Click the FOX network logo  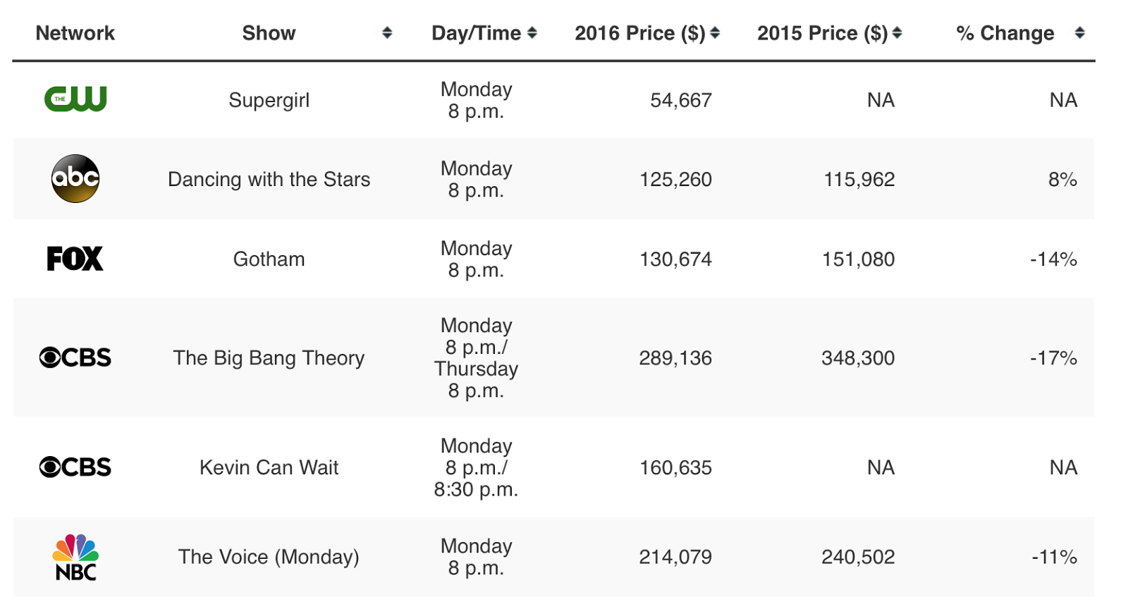click(x=75, y=259)
